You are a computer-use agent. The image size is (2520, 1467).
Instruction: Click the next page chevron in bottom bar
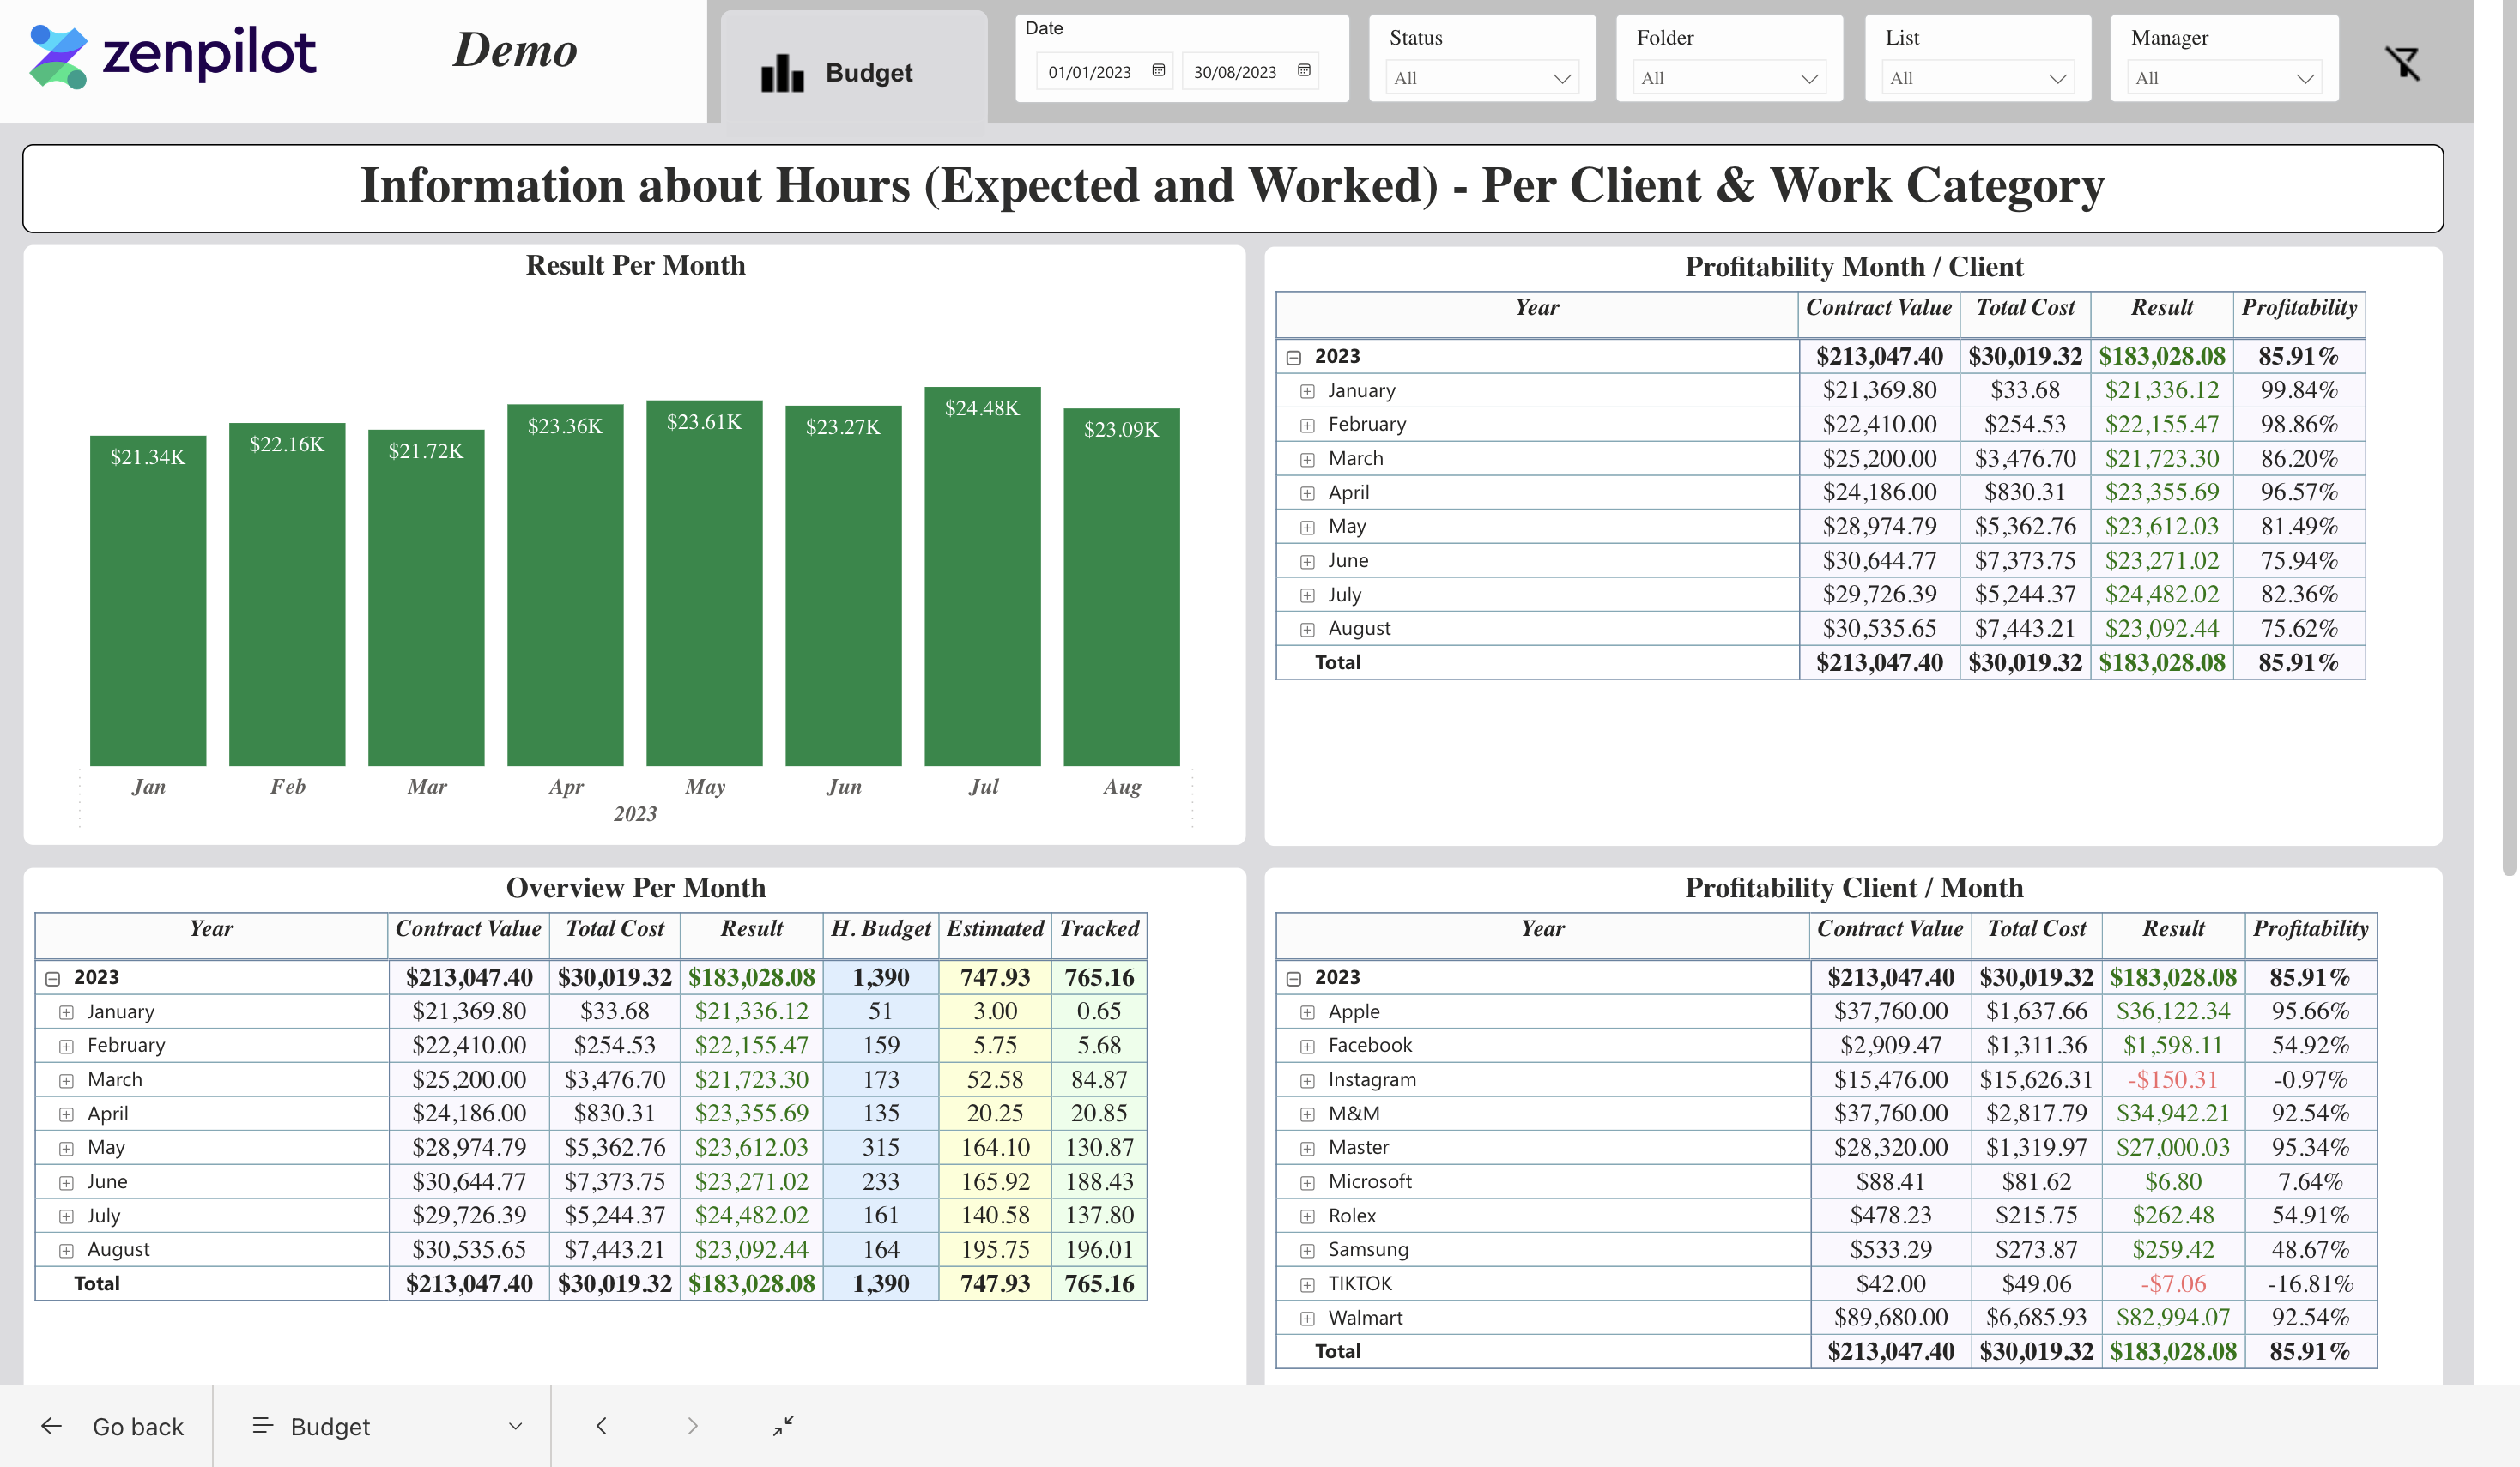[692, 1426]
